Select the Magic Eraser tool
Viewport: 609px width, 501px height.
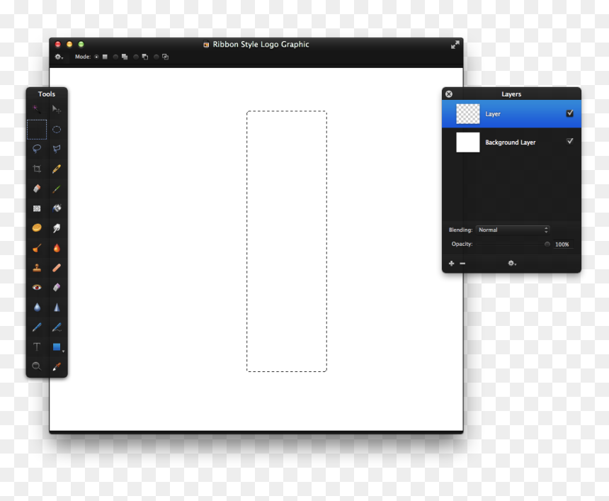[57, 287]
